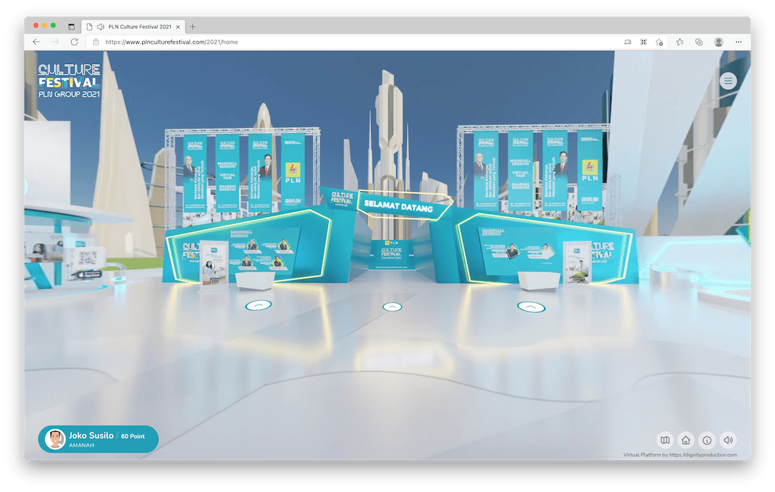View site security lock info
775x492 pixels.
click(96, 42)
